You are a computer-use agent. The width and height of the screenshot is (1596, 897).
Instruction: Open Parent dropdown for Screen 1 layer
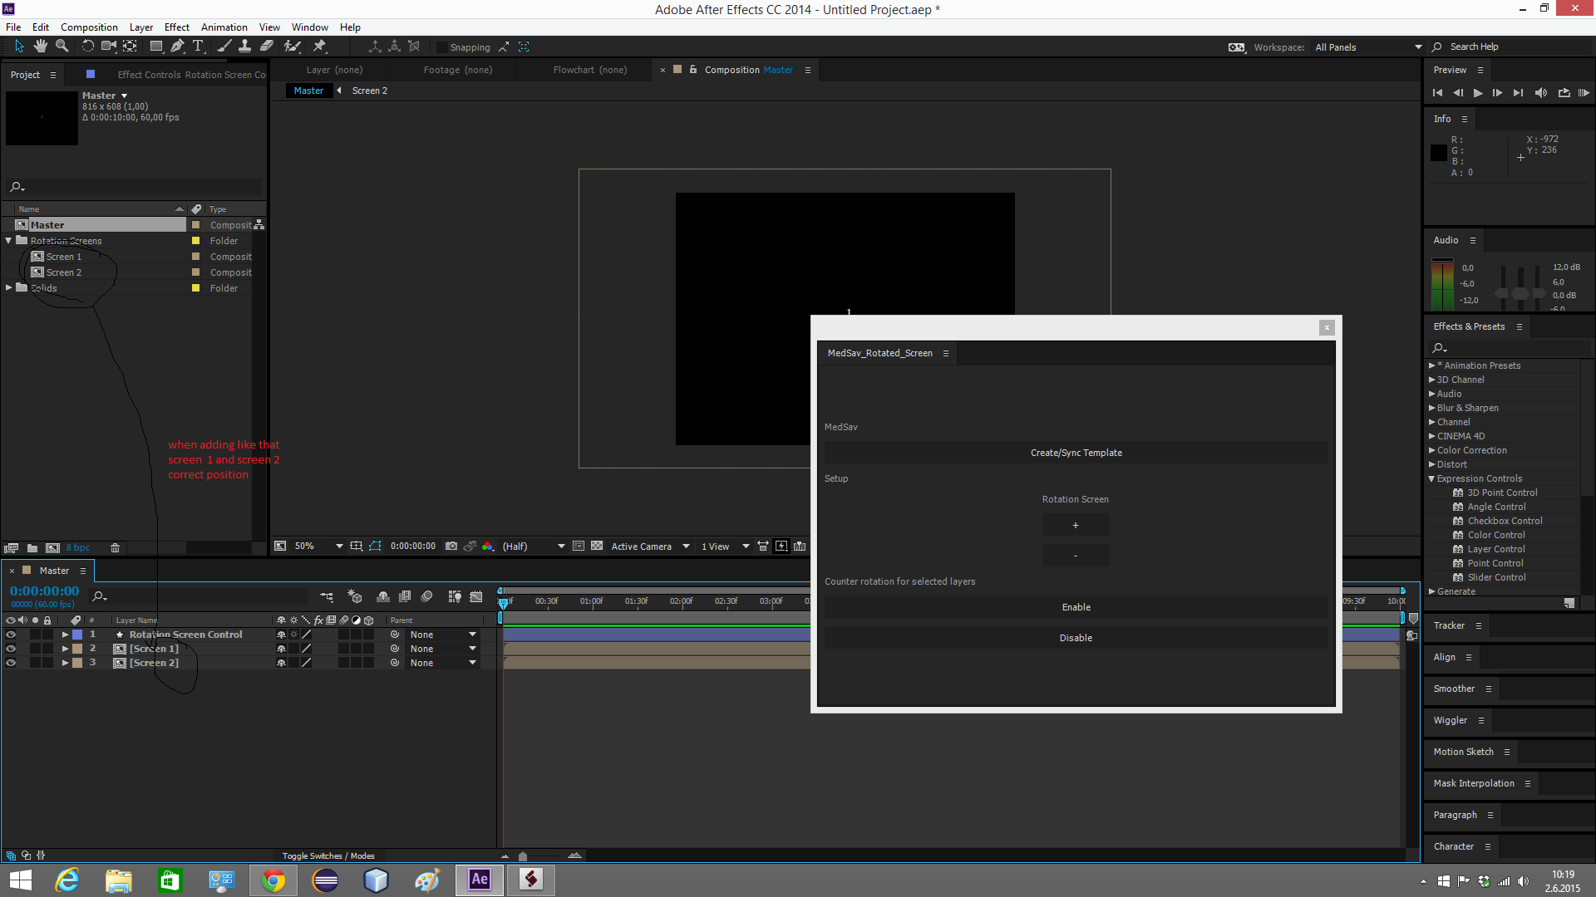coord(443,649)
